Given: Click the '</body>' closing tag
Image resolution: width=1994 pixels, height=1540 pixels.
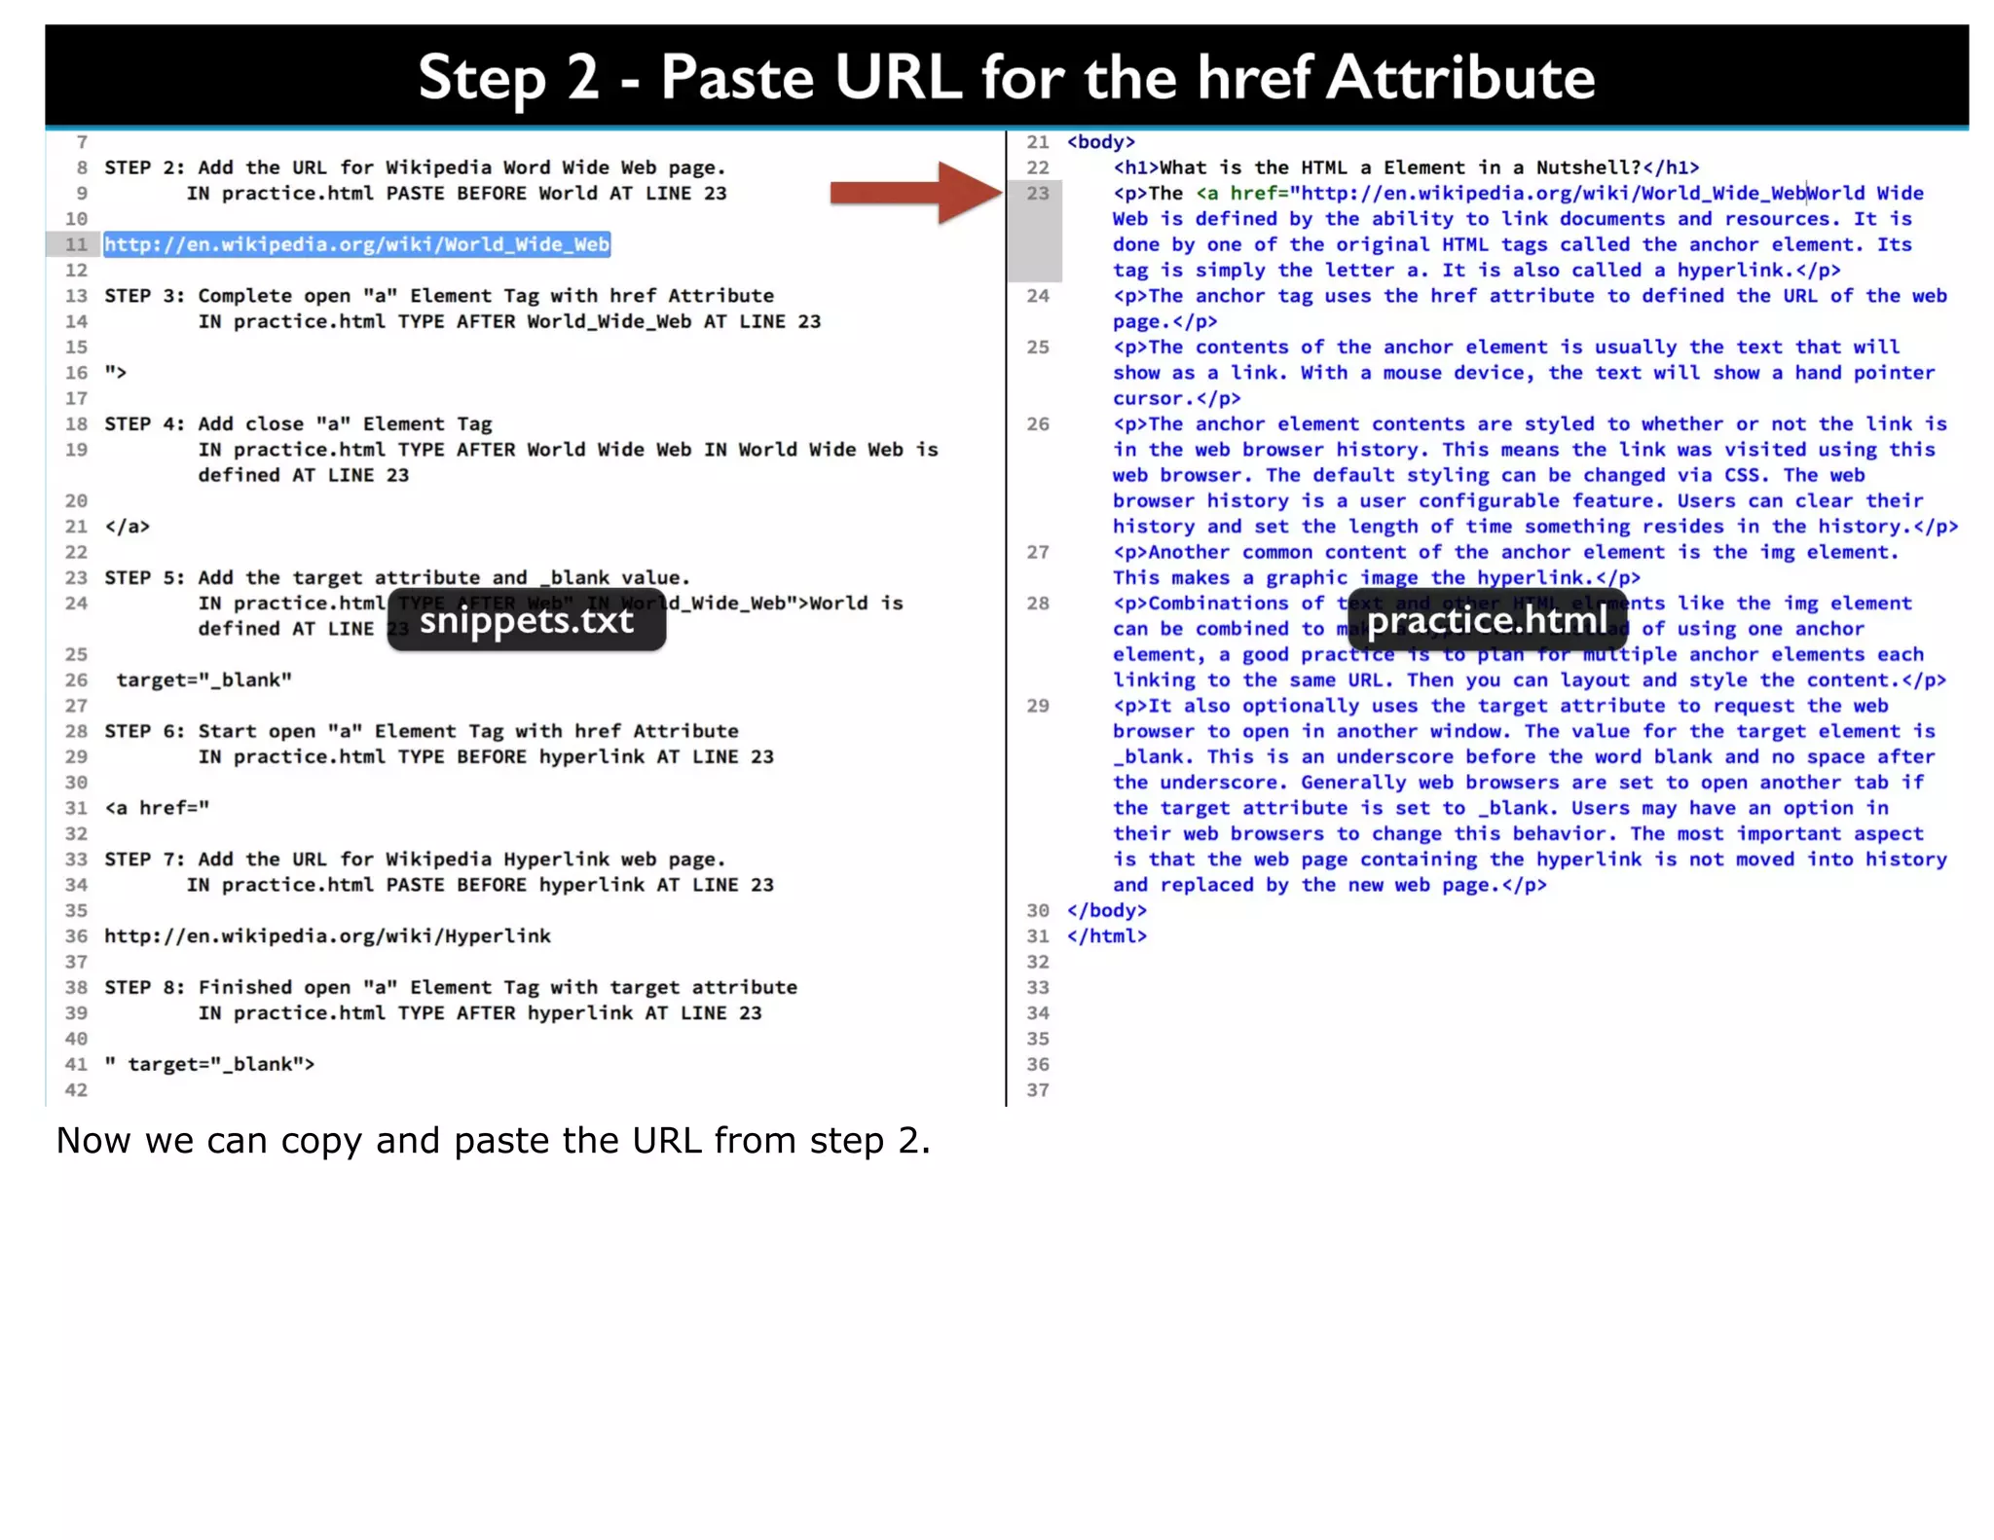Looking at the screenshot, I should coord(1107,910).
